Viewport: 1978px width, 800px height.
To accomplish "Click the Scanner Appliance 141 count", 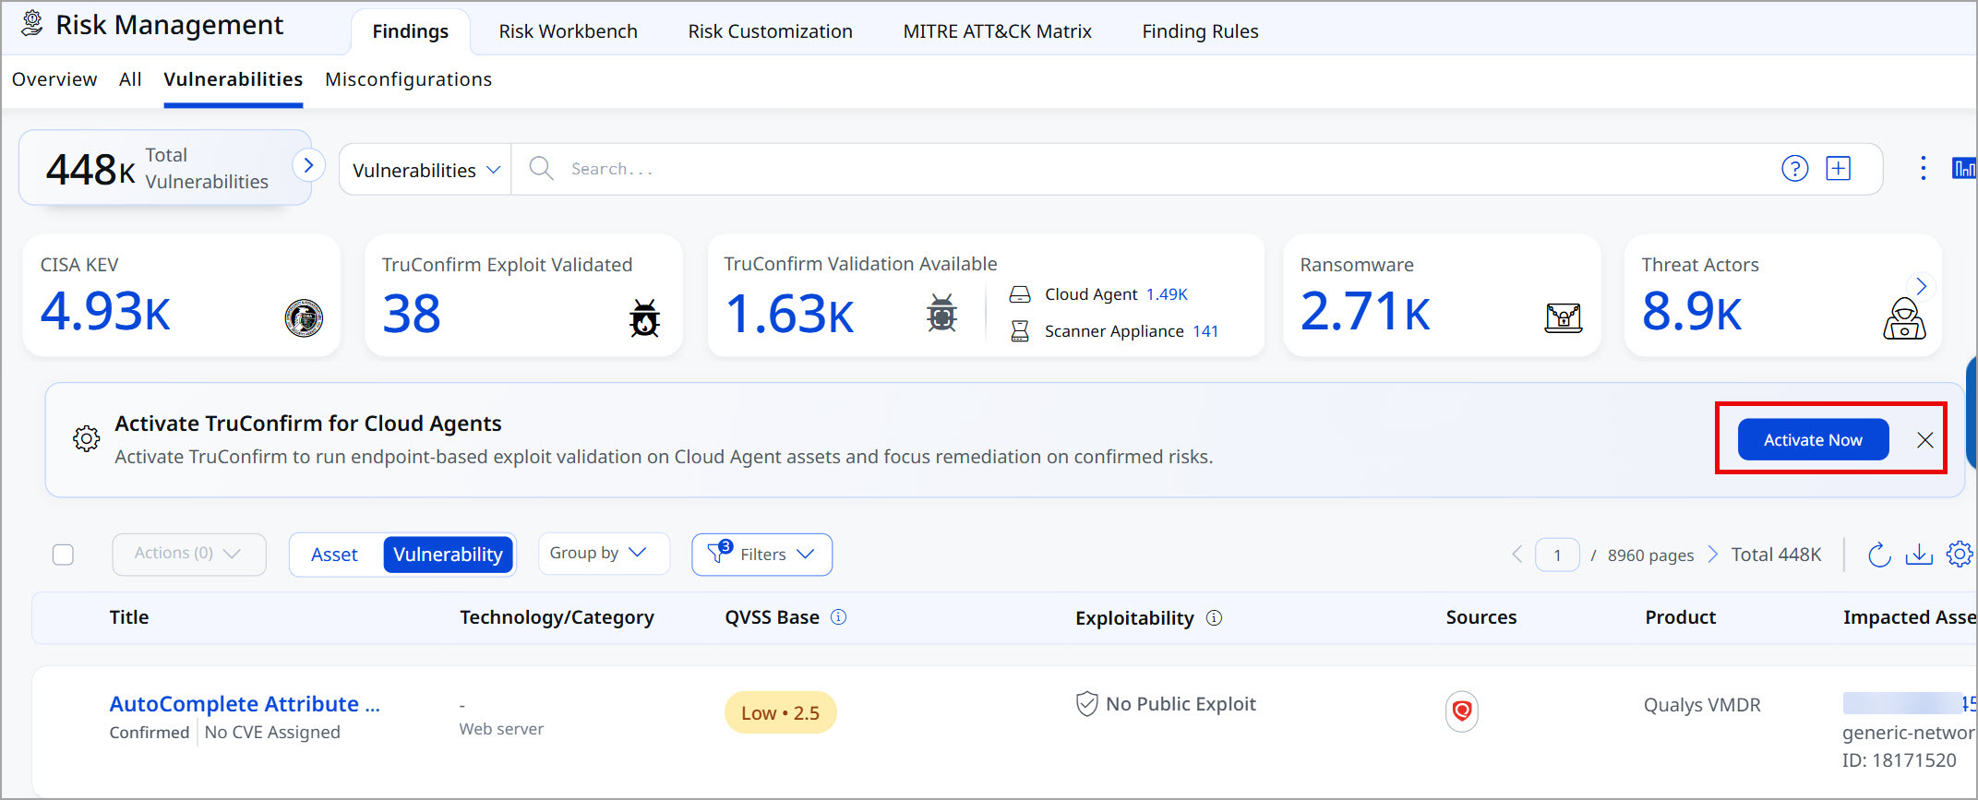I will [x=1205, y=331].
